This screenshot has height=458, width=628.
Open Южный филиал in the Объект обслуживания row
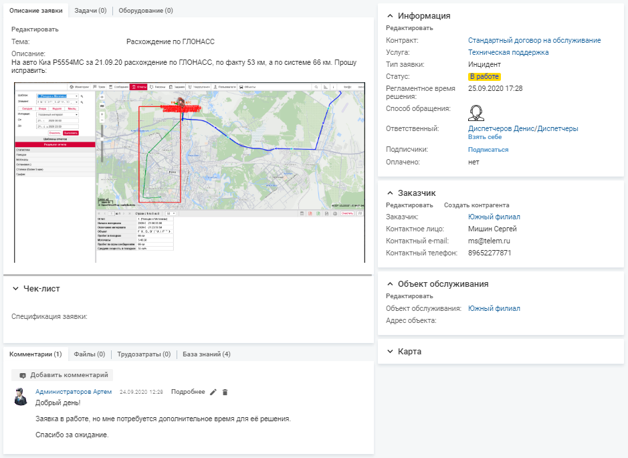(494, 309)
